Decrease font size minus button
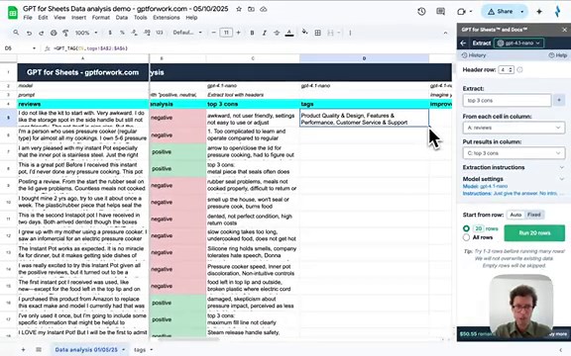 pos(214,33)
